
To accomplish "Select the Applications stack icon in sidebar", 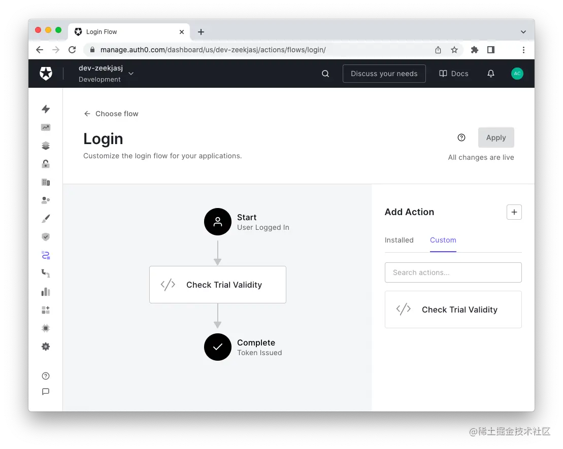I will [46, 146].
